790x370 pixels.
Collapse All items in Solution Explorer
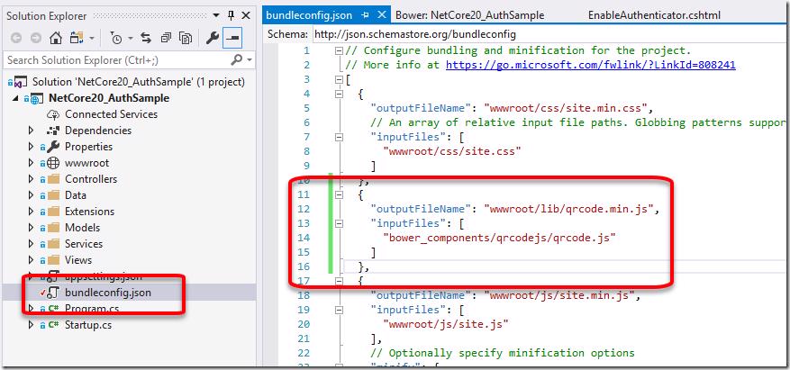coord(167,38)
